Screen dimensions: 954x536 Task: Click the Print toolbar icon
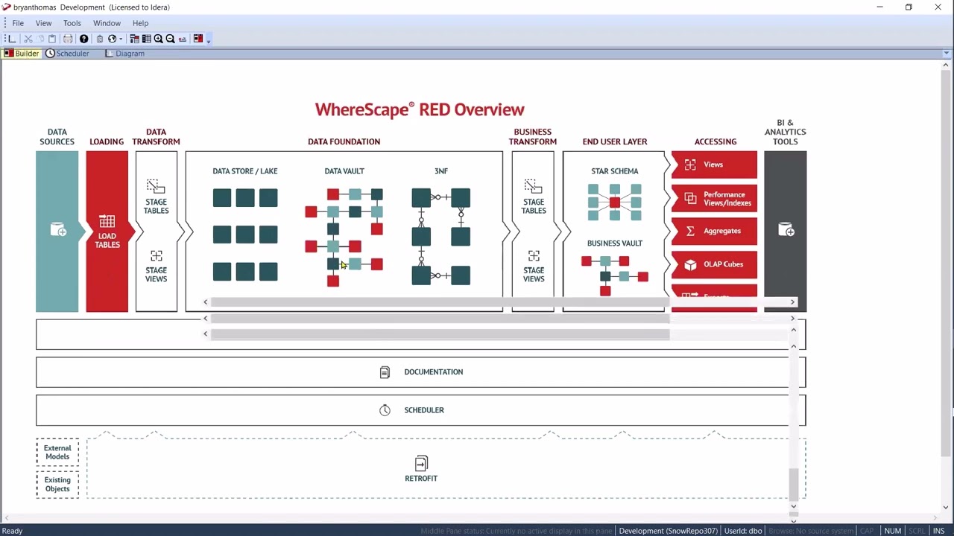(68, 39)
